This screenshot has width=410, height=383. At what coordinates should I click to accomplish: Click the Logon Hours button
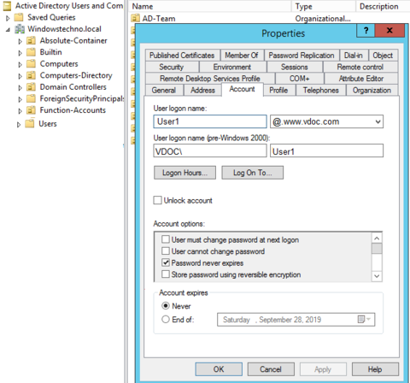[x=184, y=173]
